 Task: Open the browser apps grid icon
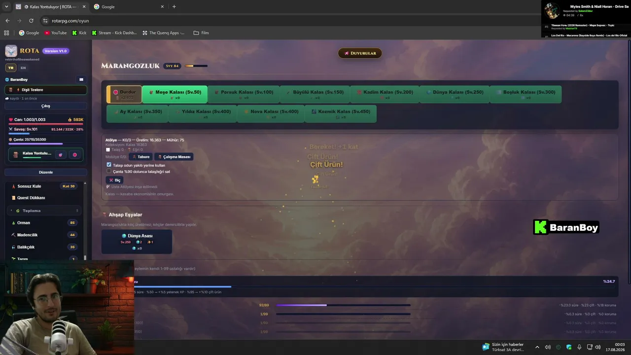point(6,33)
